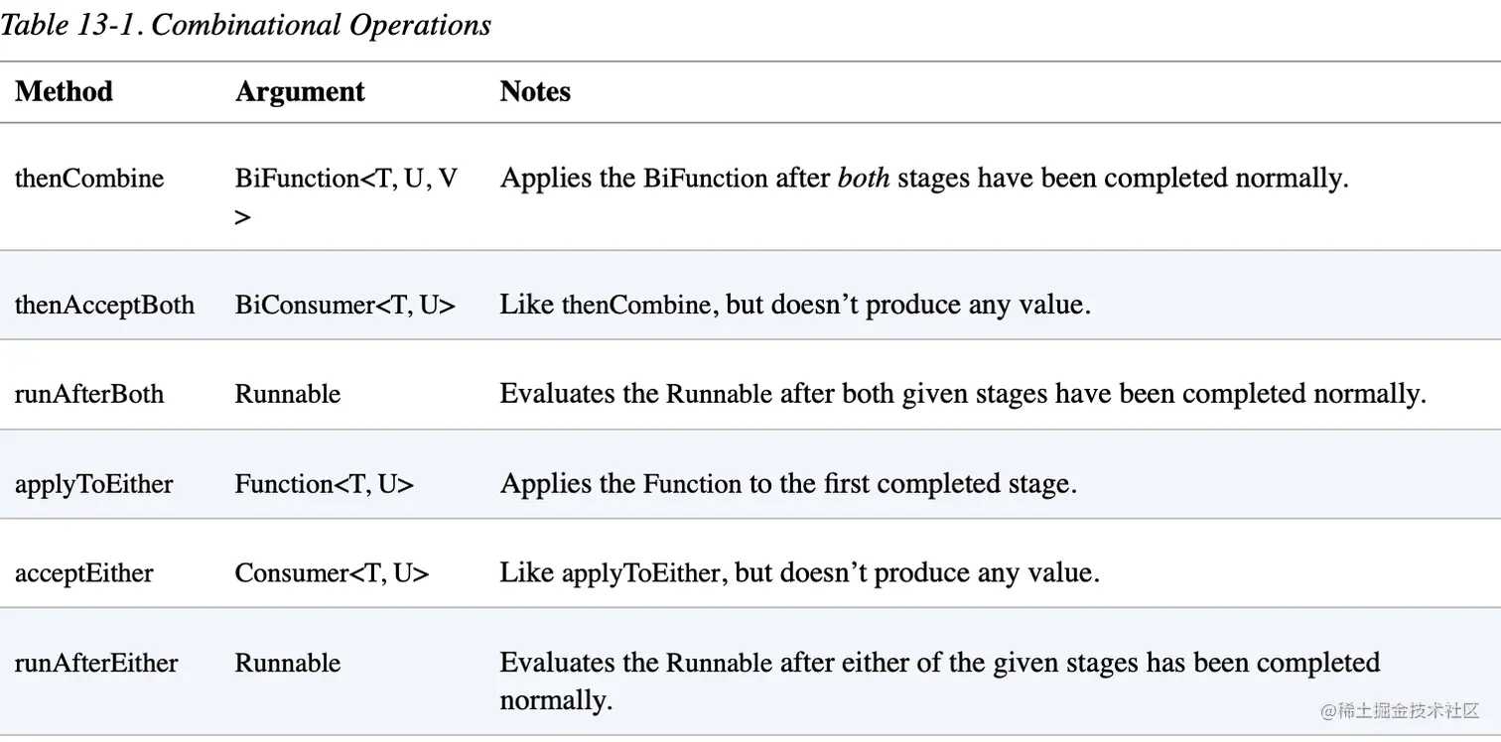Select the Consumer<T, U> argument cell
The width and height of the screenshot is (1501, 742).
click(x=332, y=573)
